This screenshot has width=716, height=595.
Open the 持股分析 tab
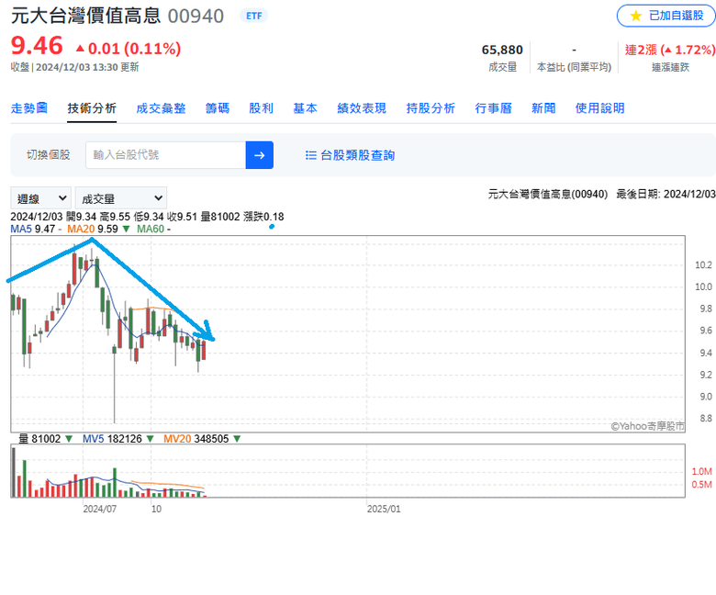click(x=431, y=108)
